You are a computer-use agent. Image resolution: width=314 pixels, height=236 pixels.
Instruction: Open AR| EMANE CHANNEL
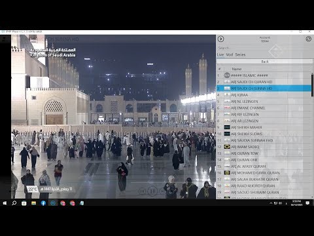(264, 108)
